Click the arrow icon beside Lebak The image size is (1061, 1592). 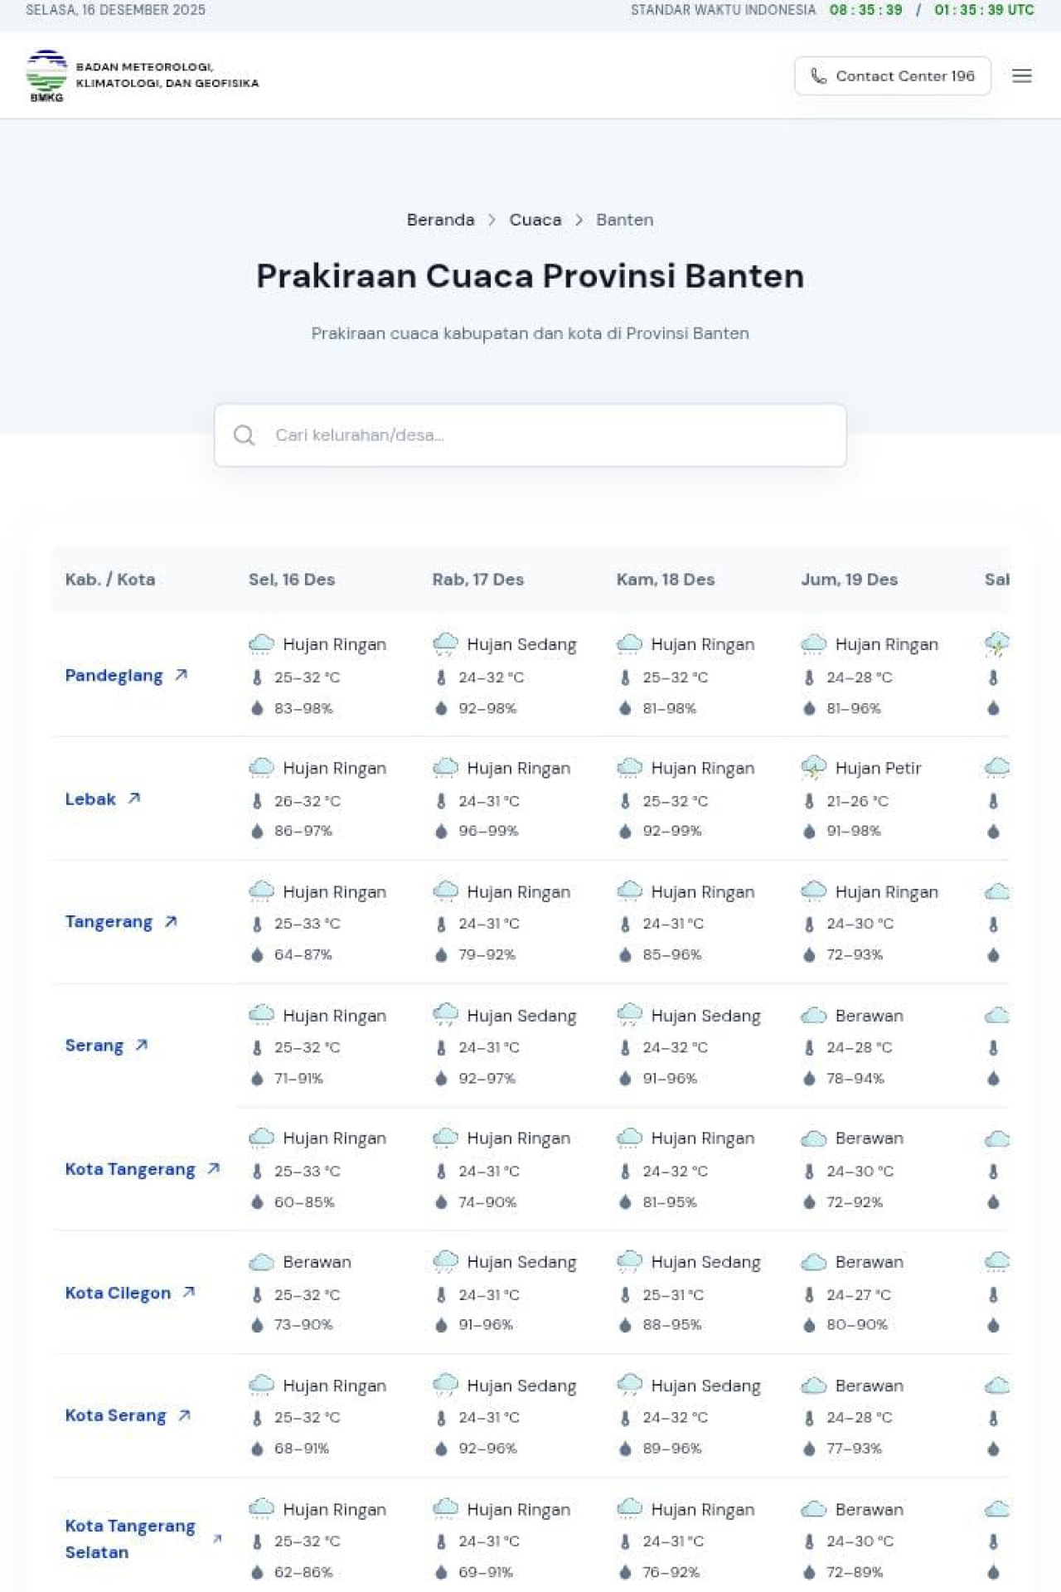(x=134, y=798)
